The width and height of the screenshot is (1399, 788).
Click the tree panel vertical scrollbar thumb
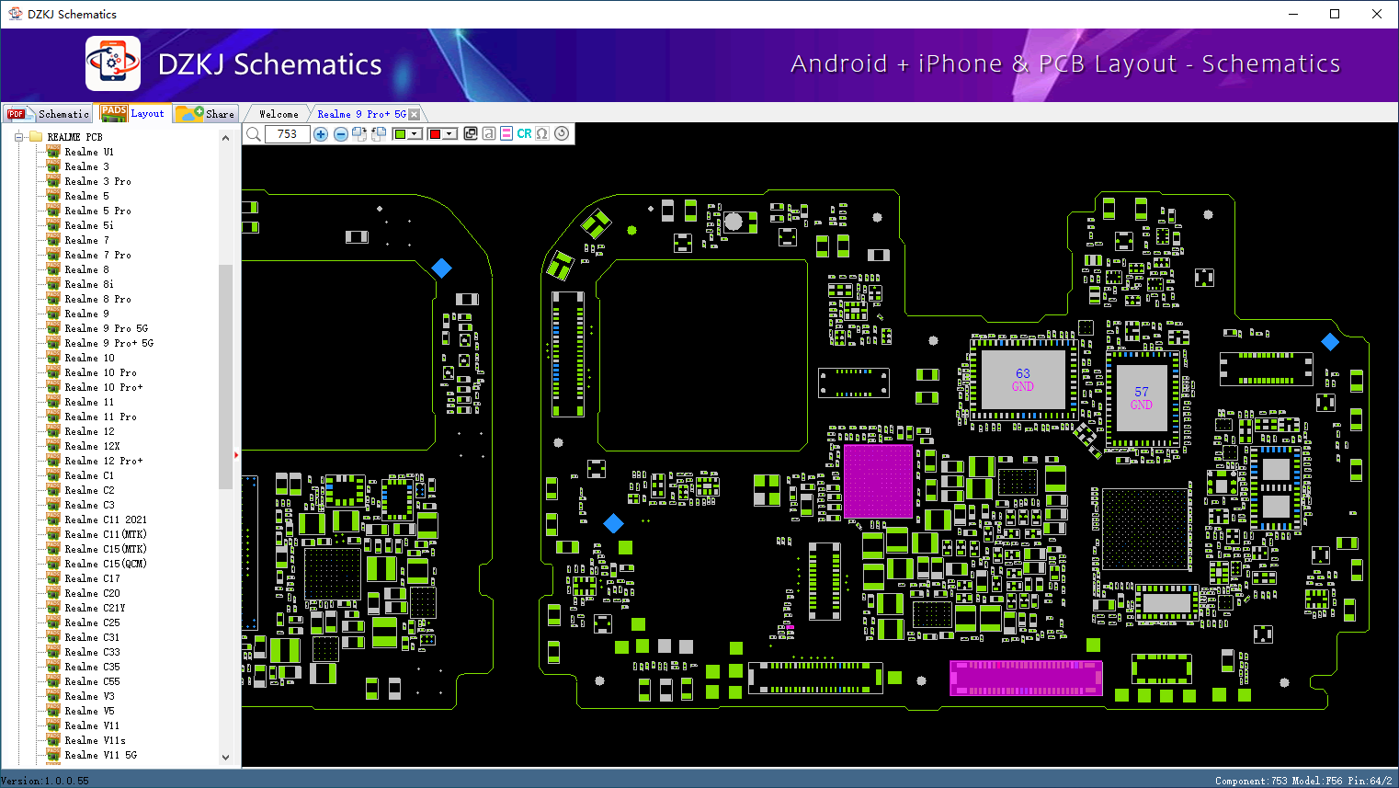[x=226, y=377]
